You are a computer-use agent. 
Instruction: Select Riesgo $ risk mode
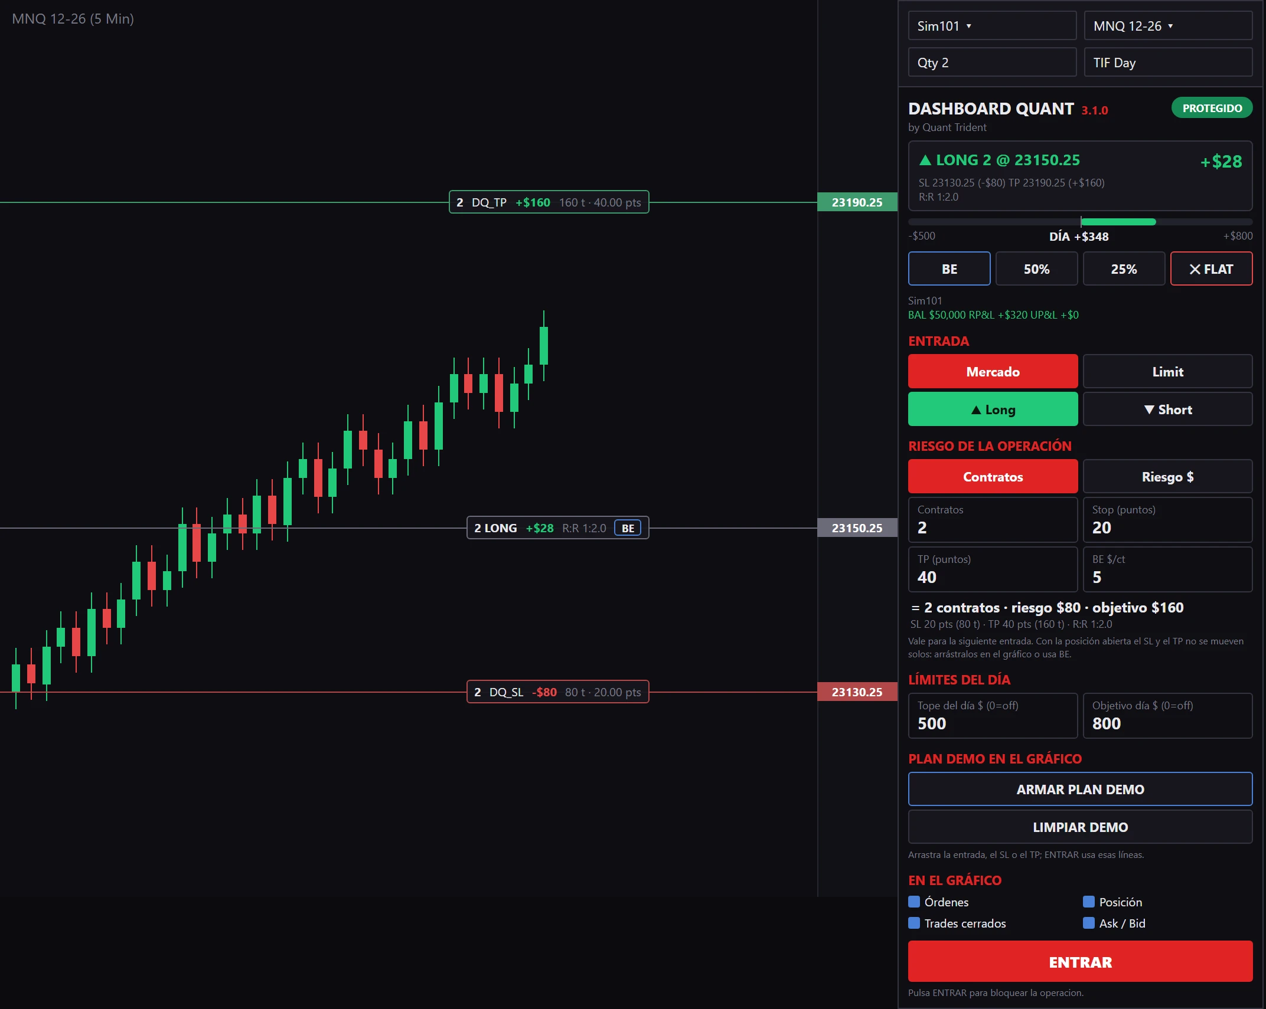(x=1167, y=477)
